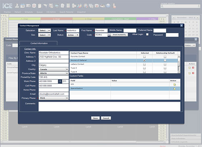Click the Clinic Name field

pyautogui.click(x=54, y=53)
